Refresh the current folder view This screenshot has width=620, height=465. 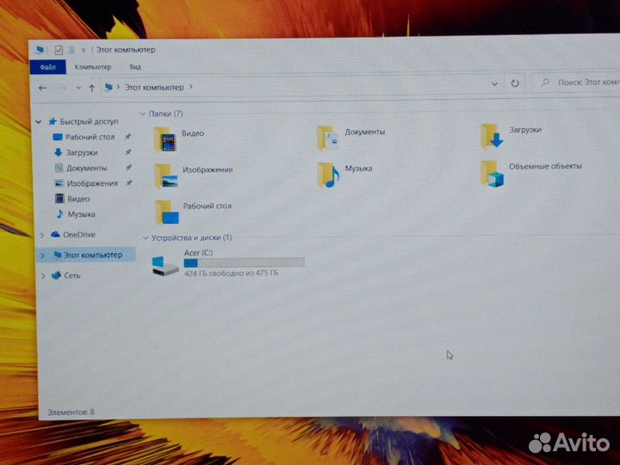tap(515, 84)
